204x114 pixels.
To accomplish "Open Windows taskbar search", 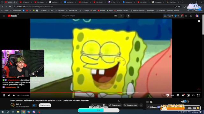I will click(x=8, y=112).
